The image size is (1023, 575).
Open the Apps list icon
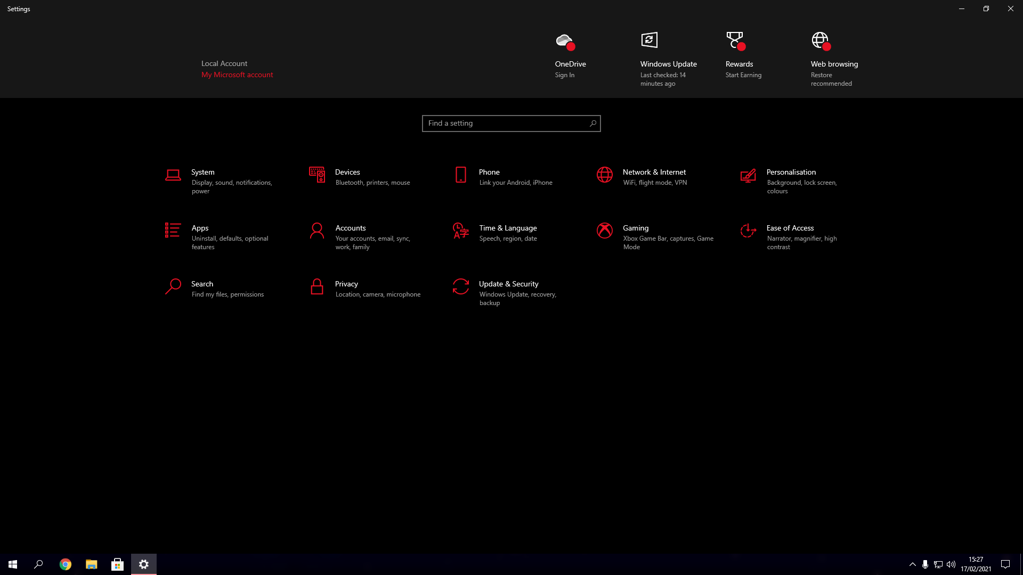pyautogui.click(x=173, y=230)
